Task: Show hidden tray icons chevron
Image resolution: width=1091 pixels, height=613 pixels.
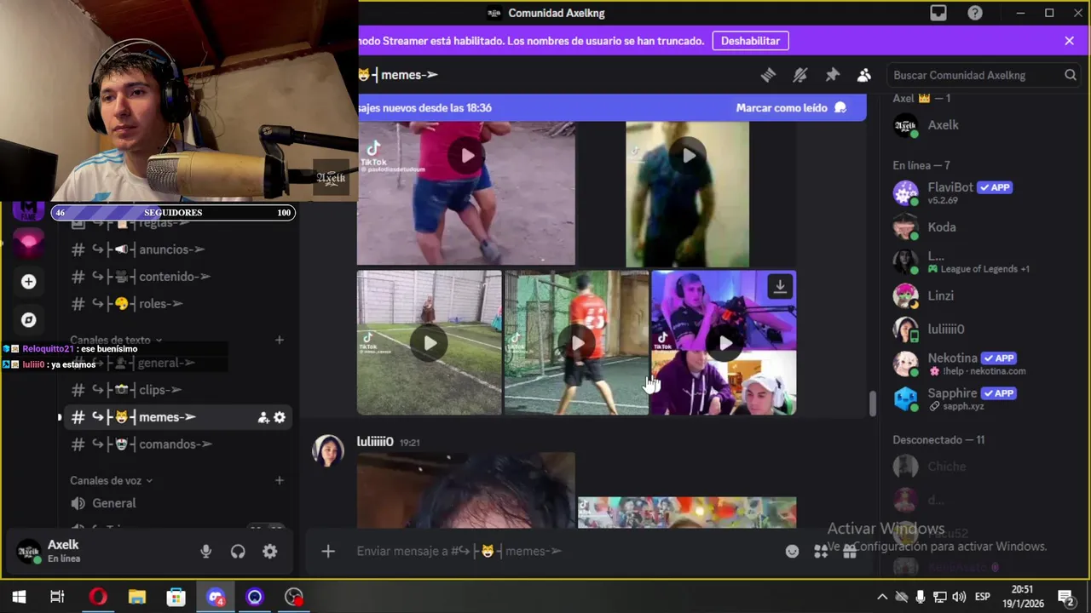Action: tap(882, 597)
